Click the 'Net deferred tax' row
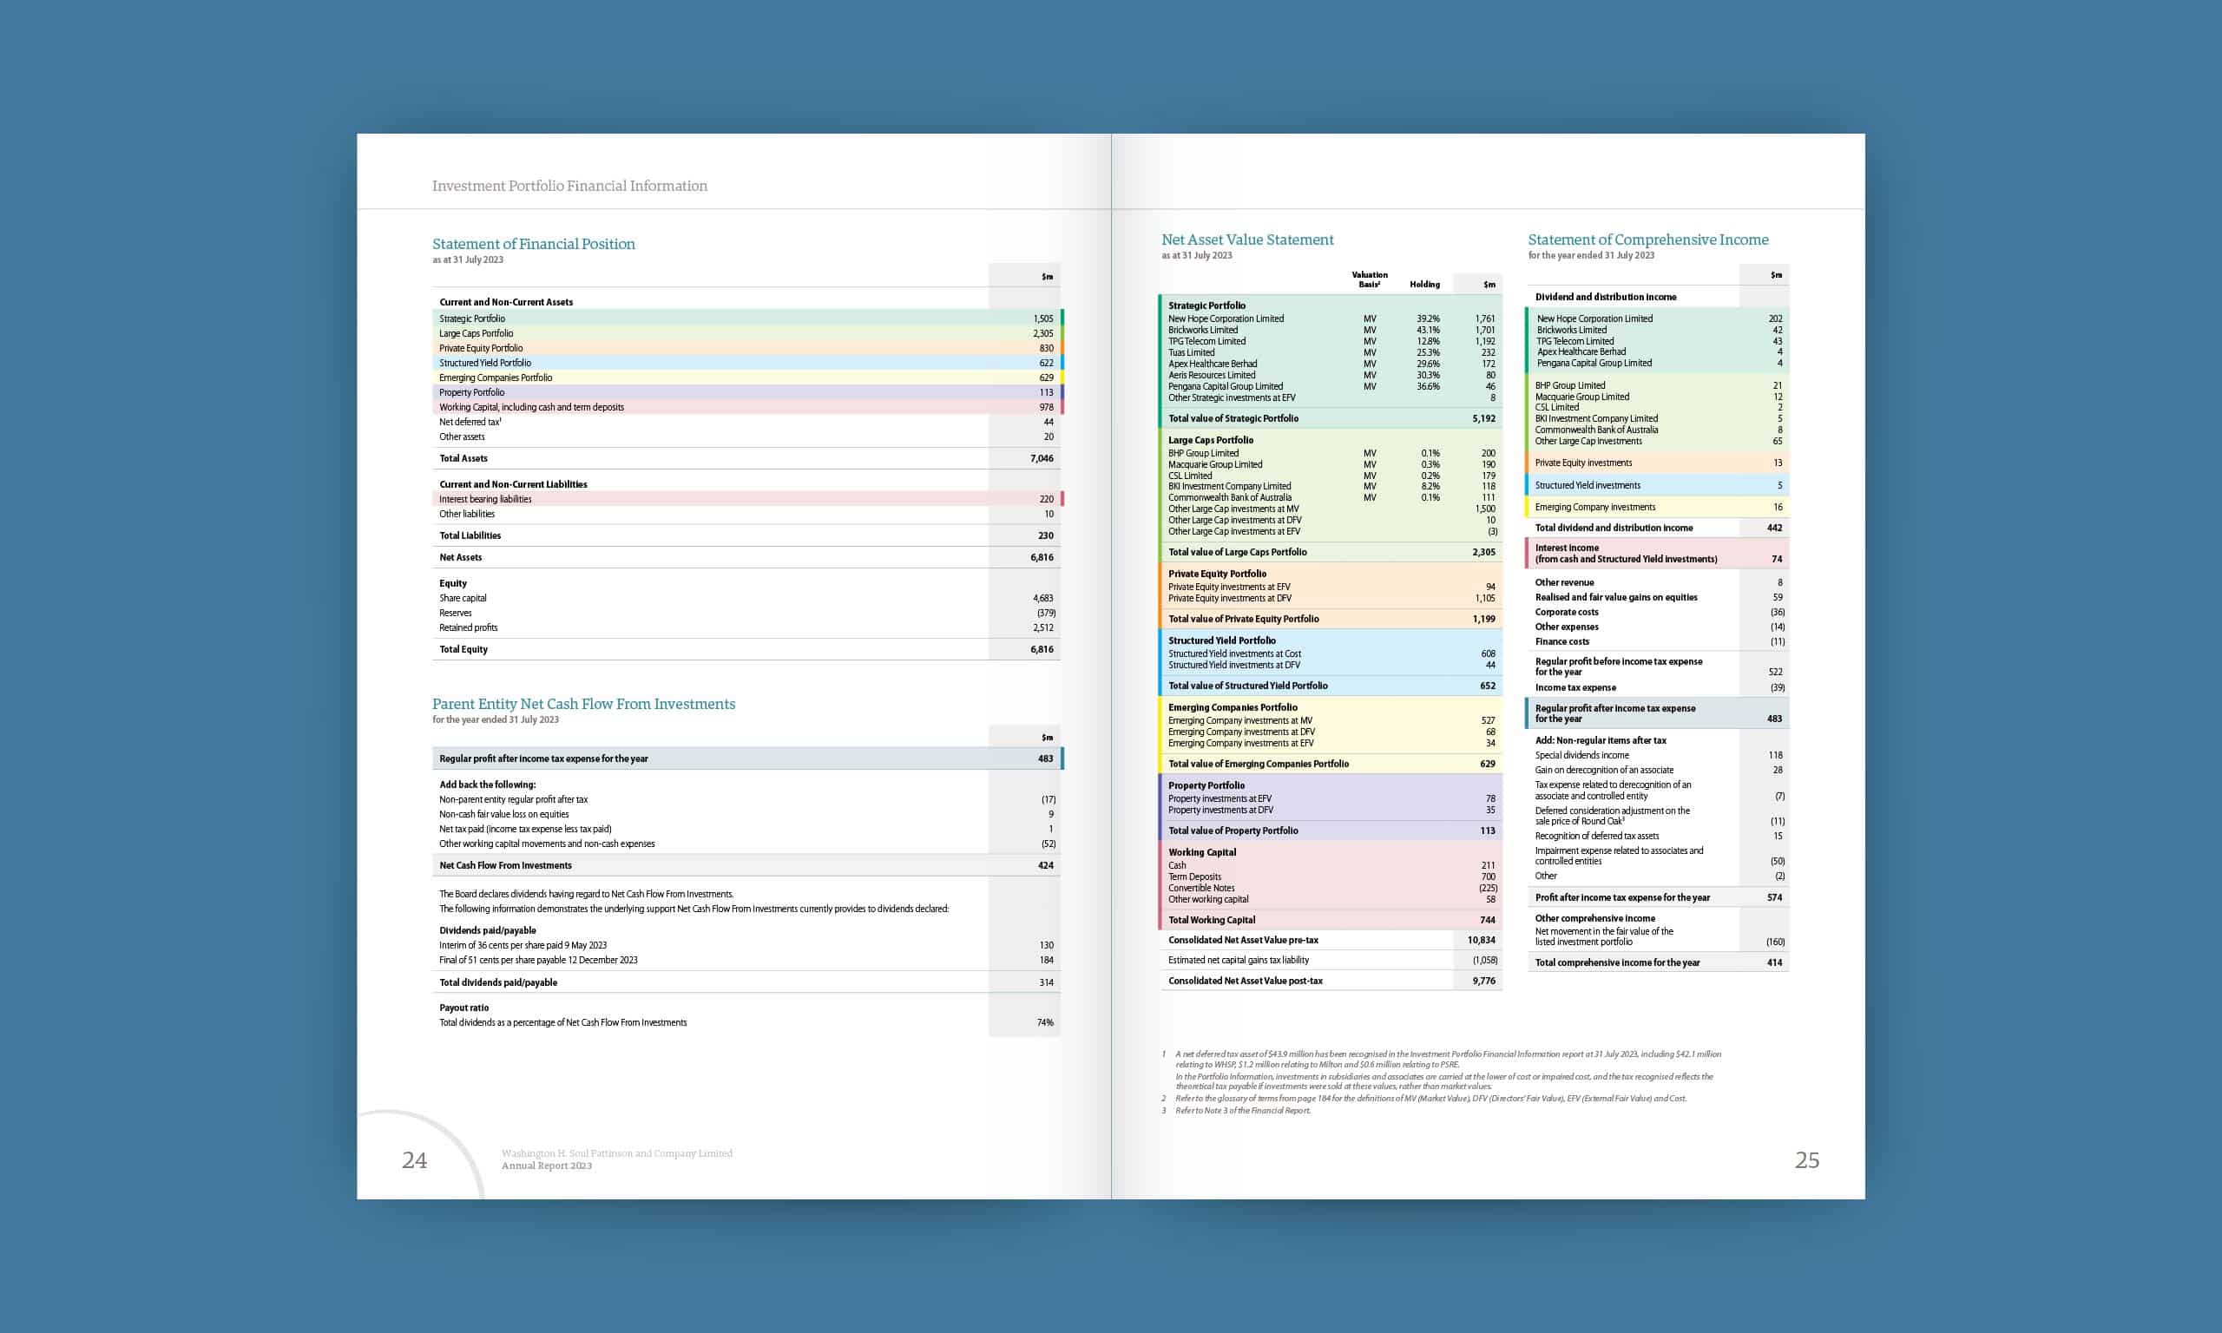The height and width of the screenshot is (1333, 2222). [x=747, y=421]
